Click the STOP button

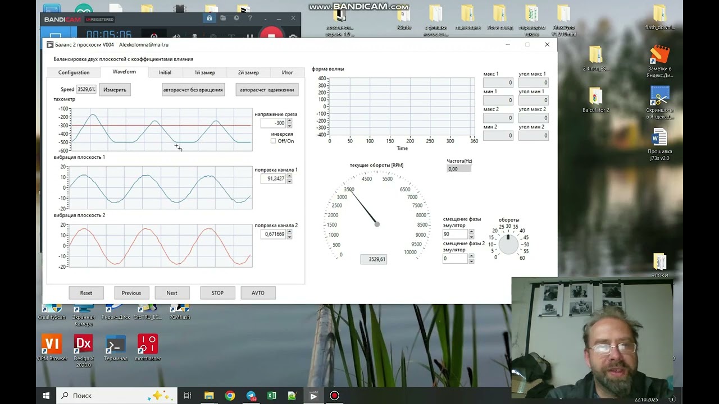pyautogui.click(x=217, y=293)
